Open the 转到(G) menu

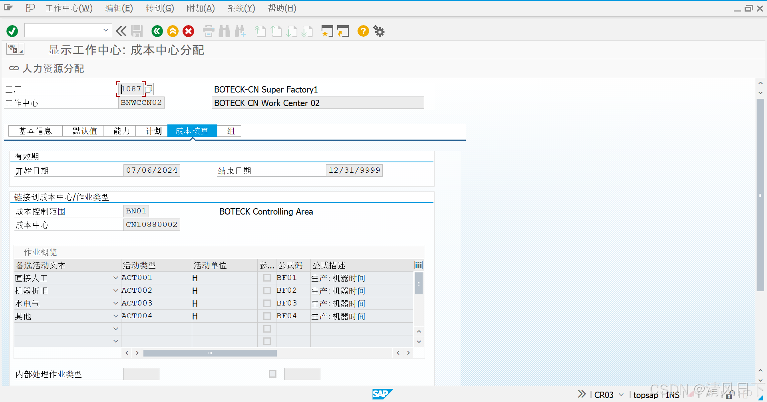pos(160,8)
